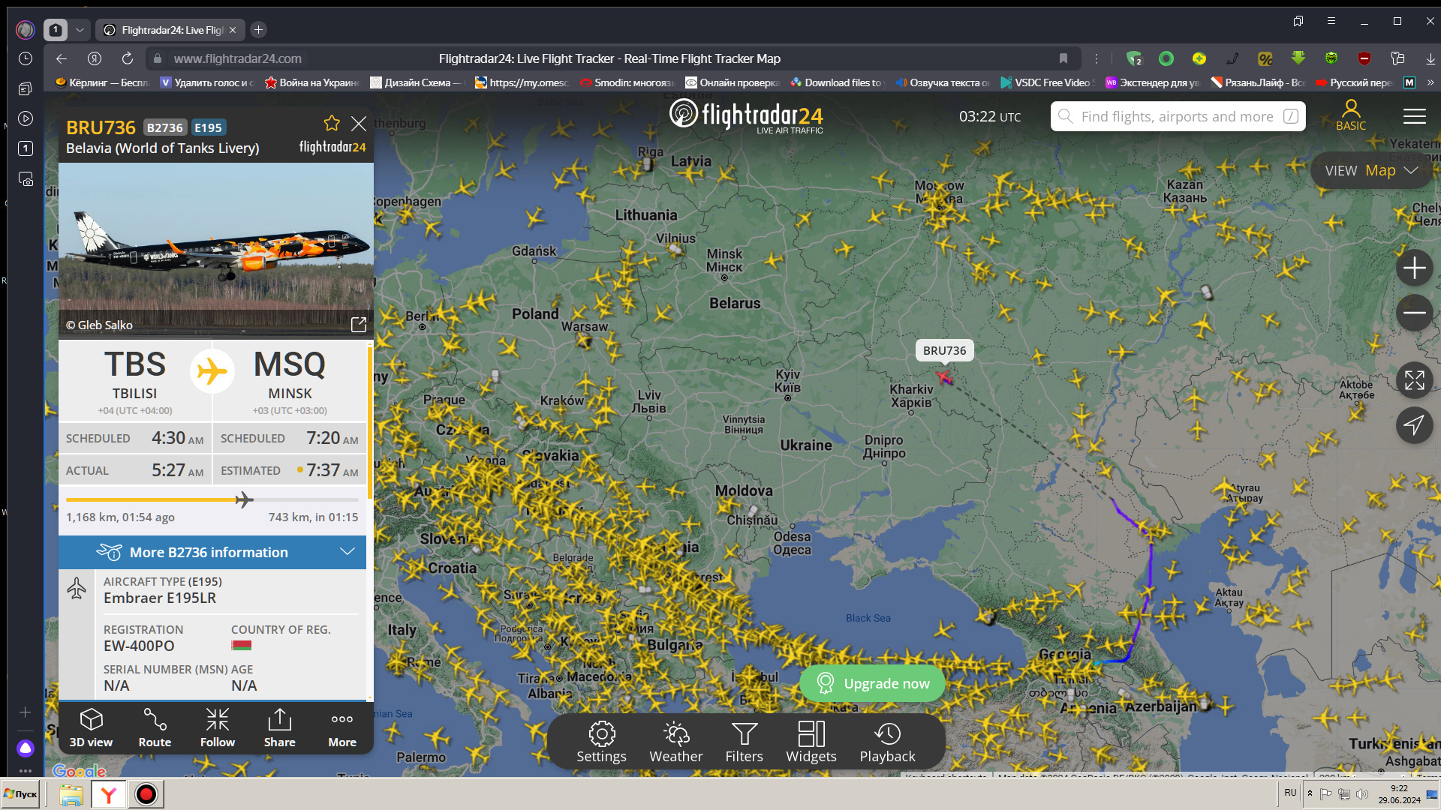This screenshot has width=1441, height=810.
Task: Open the hamburger main menu
Action: point(1414,116)
